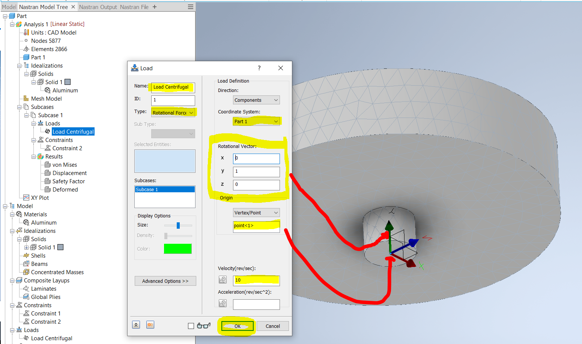This screenshot has width=582, height=344.
Task: Click the green color swatch in Display Options
Action: click(x=177, y=249)
